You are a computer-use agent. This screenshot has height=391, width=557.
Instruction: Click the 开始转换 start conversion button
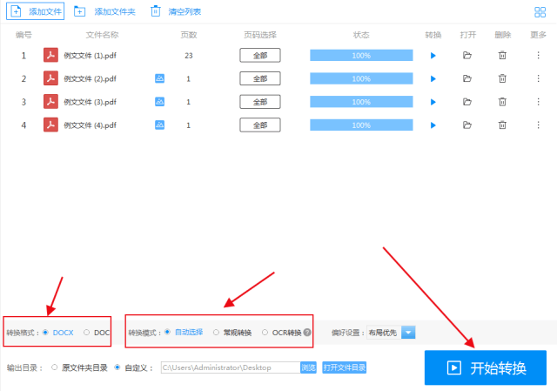[486, 367]
